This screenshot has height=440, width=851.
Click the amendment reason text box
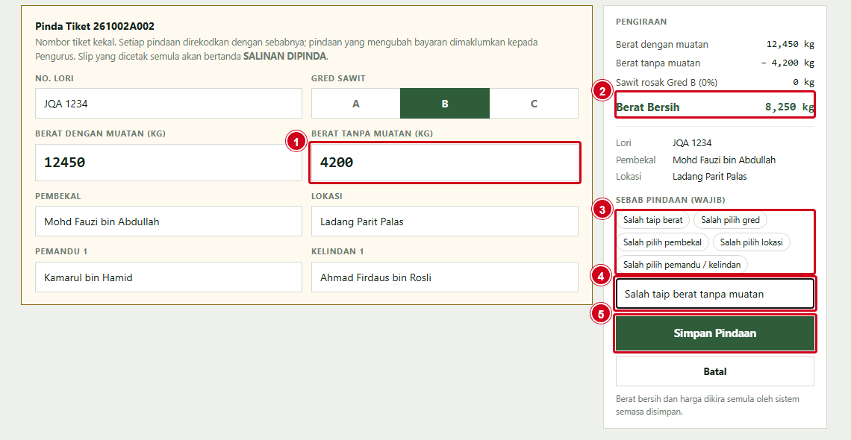(715, 295)
